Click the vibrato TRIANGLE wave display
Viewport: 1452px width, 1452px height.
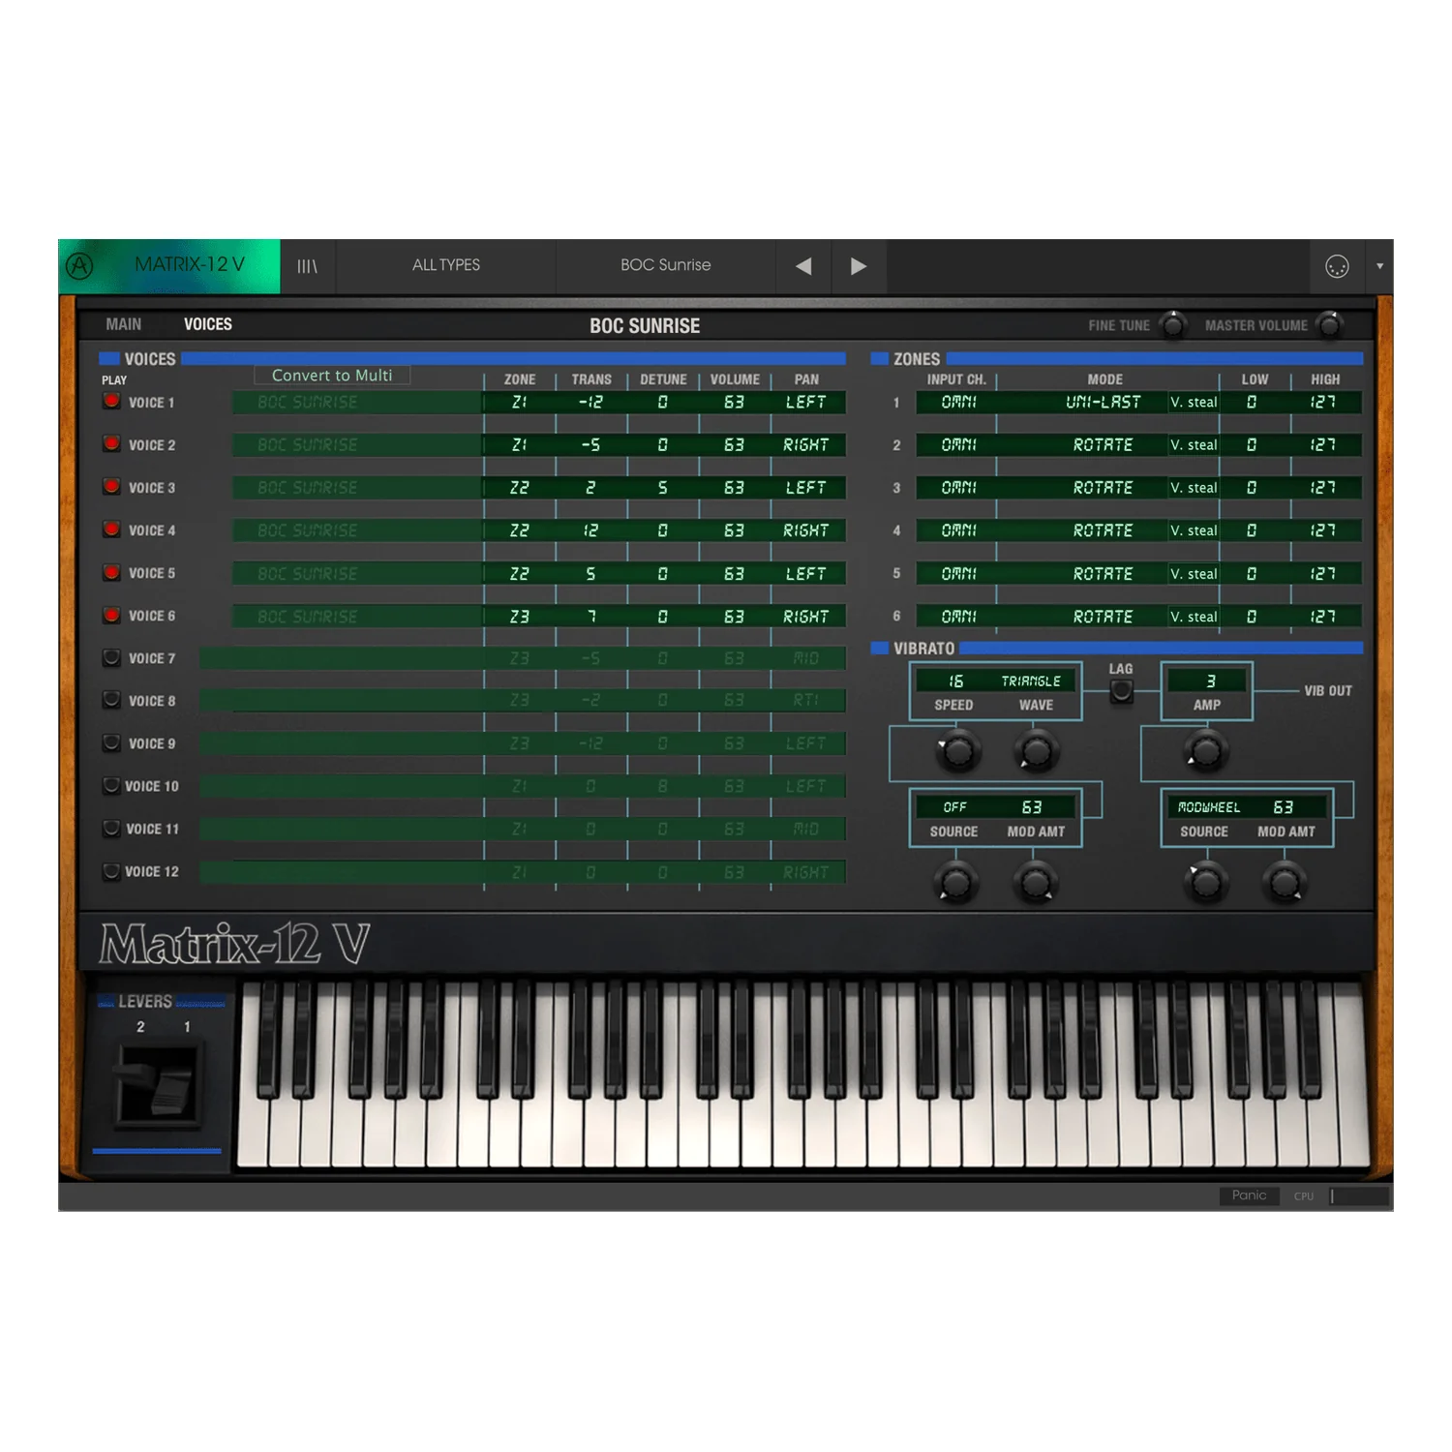[x=1031, y=681]
